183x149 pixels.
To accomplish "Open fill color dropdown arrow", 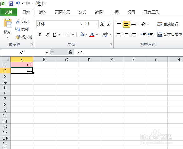I will 86,35.
